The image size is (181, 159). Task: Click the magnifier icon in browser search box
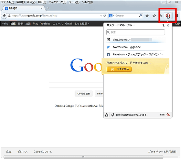tap(141, 15)
